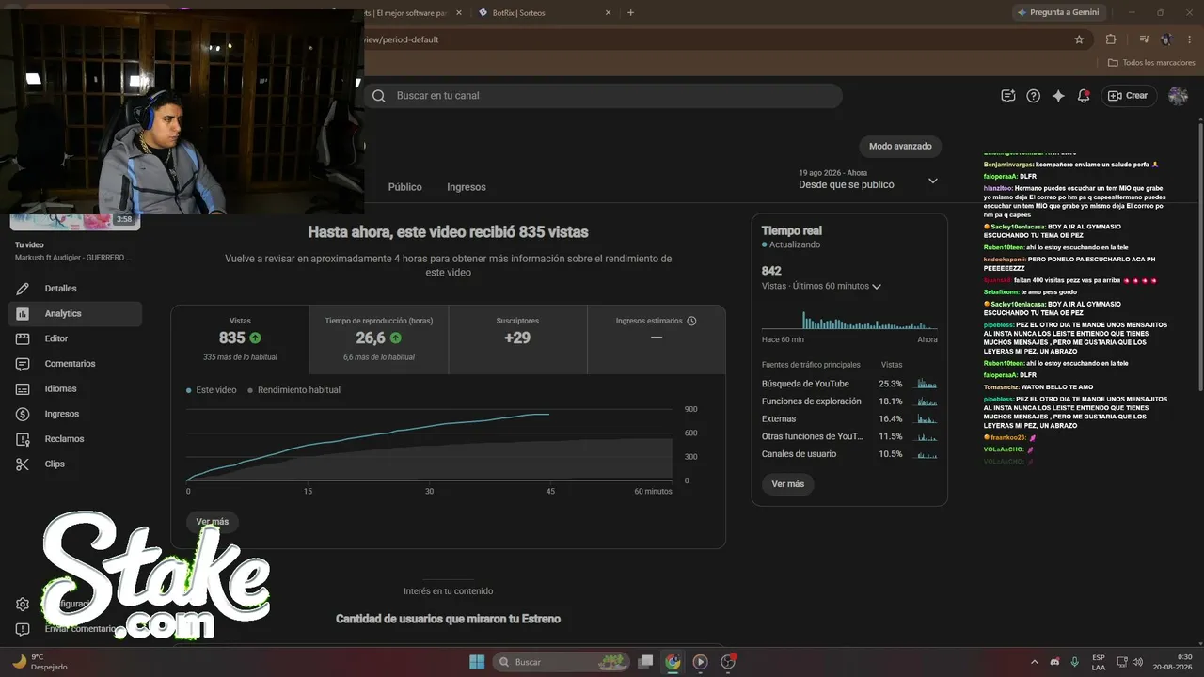This screenshot has height=677, width=1204.
Task: Select the Suscriptores metric card
Action: 517,339
